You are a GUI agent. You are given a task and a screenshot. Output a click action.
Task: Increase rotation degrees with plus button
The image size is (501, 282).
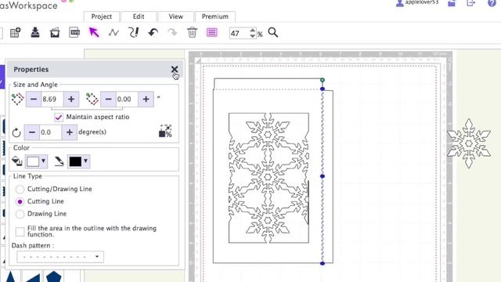(70, 132)
